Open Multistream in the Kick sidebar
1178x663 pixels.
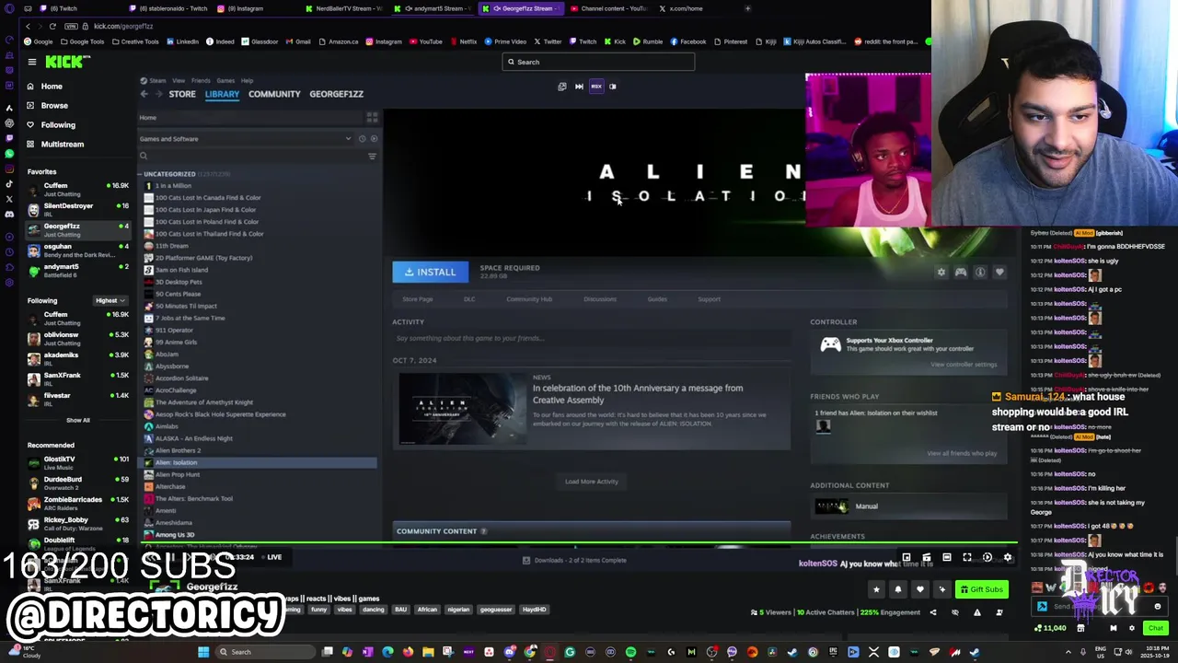[63, 145]
